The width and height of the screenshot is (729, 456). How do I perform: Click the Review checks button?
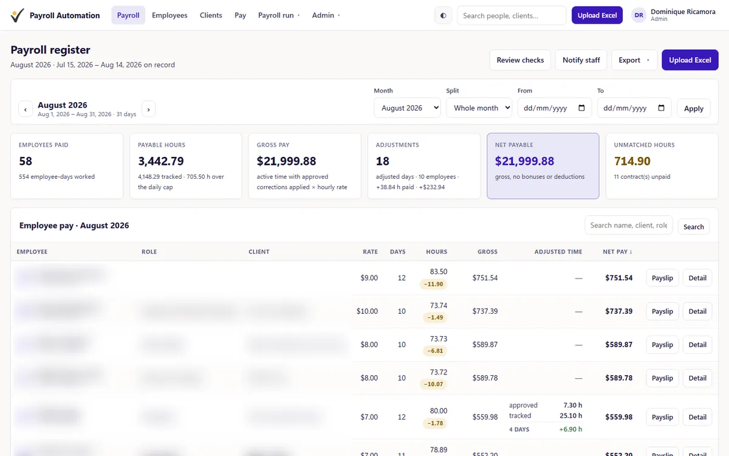pyautogui.click(x=520, y=60)
